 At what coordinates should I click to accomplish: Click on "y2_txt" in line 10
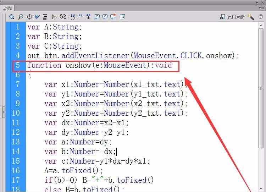coord(146,113)
